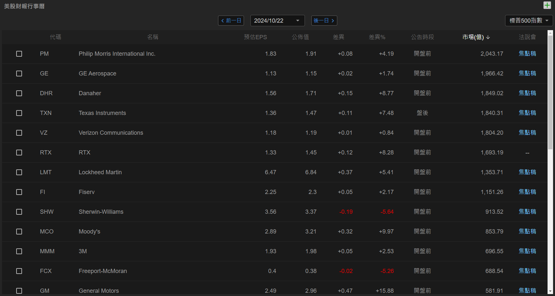Check the RTX row checkbox
Viewport: 555px width, 296px height.
point(19,153)
